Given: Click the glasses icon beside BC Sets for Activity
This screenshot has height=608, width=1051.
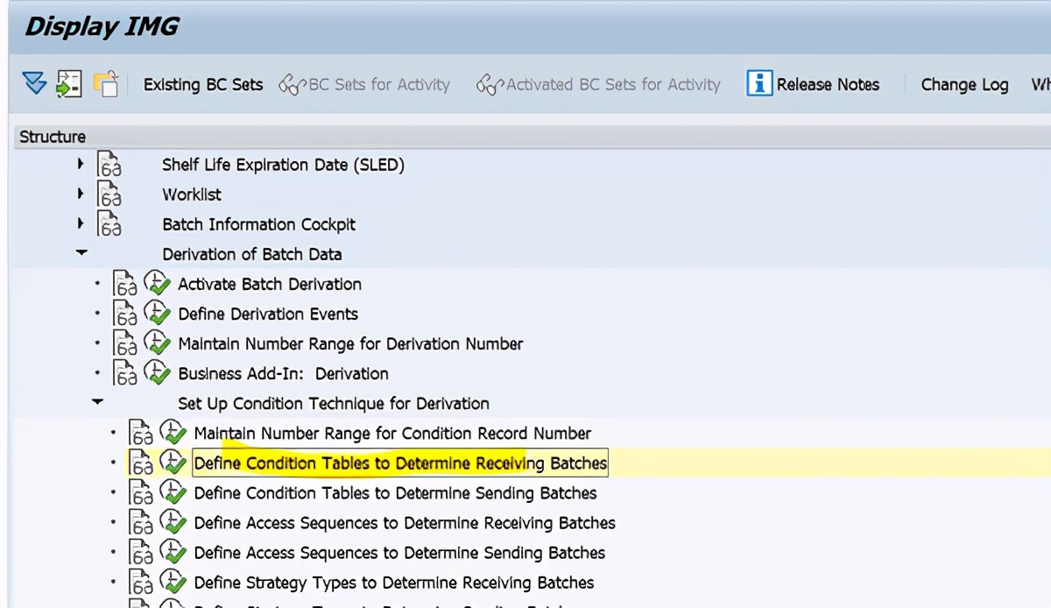Looking at the screenshot, I should pos(293,84).
